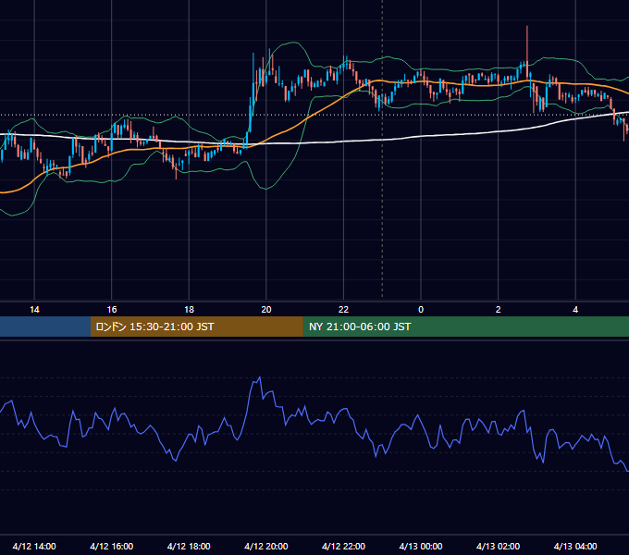The width and height of the screenshot is (629, 555).
Task: Click the '14' hour label on price chart axis
Action: [34, 310]
